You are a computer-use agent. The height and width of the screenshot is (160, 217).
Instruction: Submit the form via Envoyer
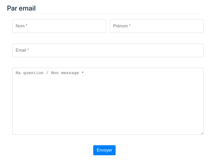104,150
